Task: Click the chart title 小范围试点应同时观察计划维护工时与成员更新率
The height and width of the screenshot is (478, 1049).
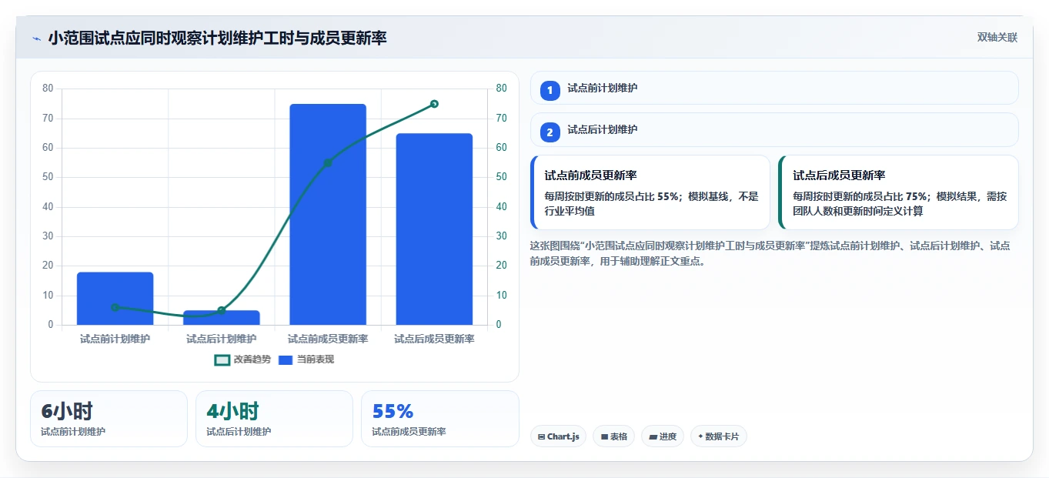Action: (218, 38)
